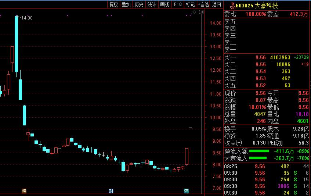
Task: Click the 停 marker on timeline
Action: (x=186, y=191)
